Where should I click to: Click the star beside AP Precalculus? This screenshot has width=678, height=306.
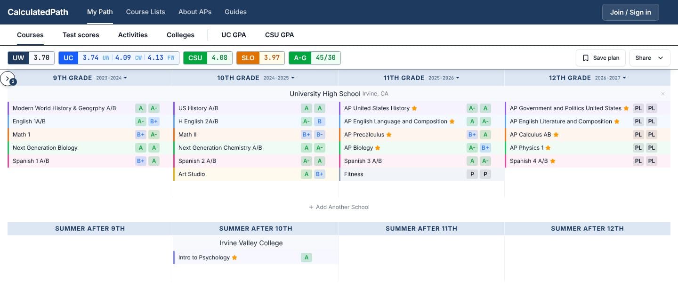pyautogui.click(x=389, y=135)
